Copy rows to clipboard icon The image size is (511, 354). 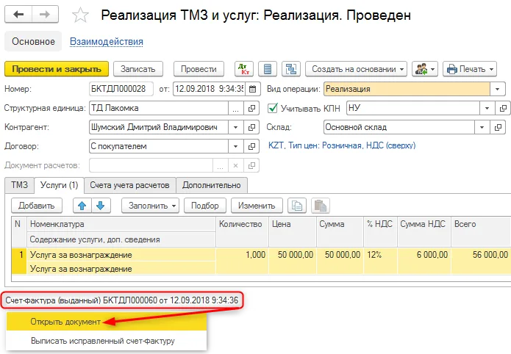point(297,206)
